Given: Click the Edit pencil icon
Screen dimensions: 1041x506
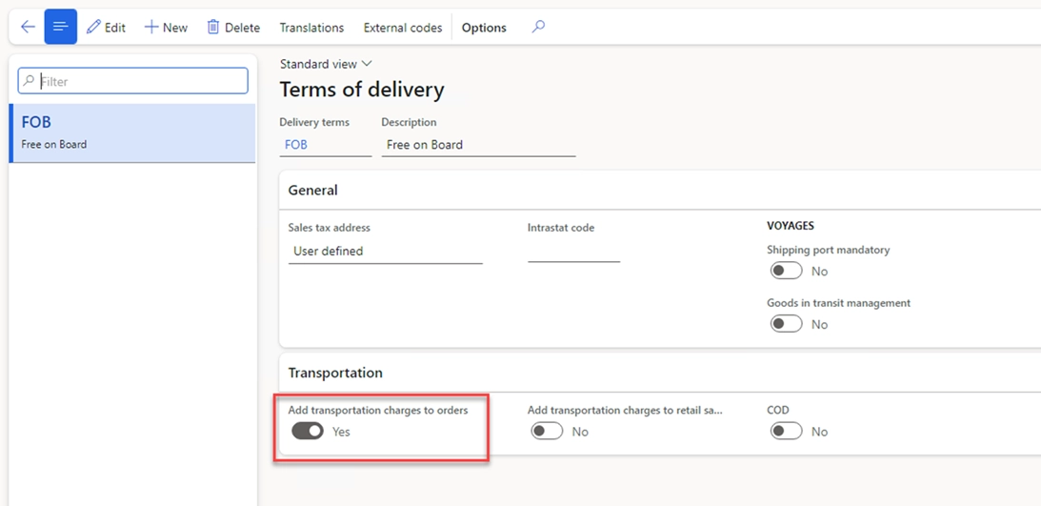Looking at the screenshot, I should point(93,27).
